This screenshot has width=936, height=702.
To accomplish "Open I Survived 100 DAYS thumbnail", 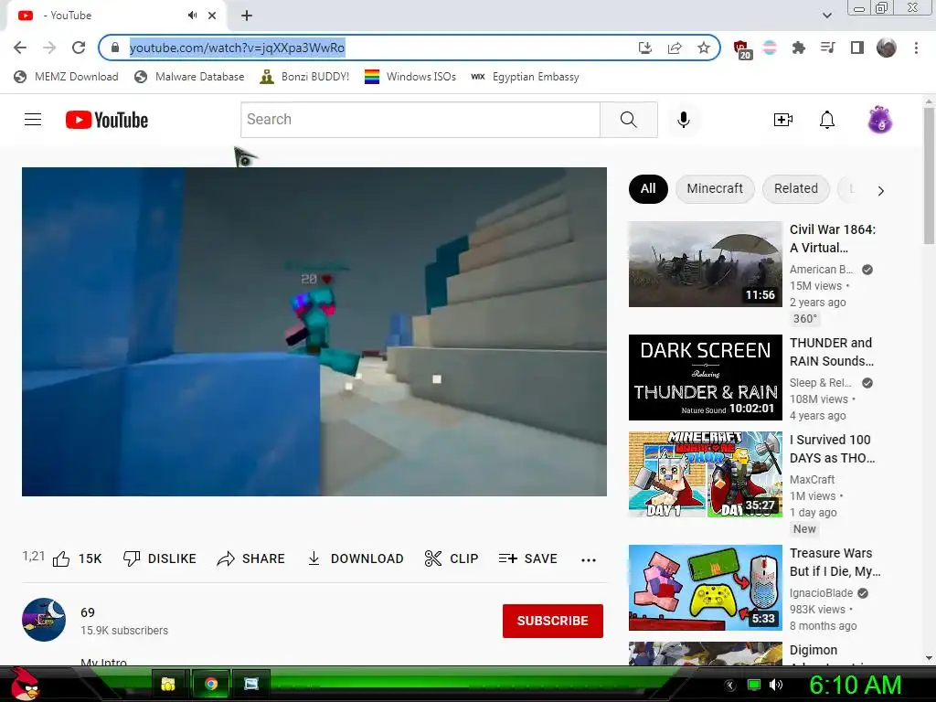I will 705,474.
